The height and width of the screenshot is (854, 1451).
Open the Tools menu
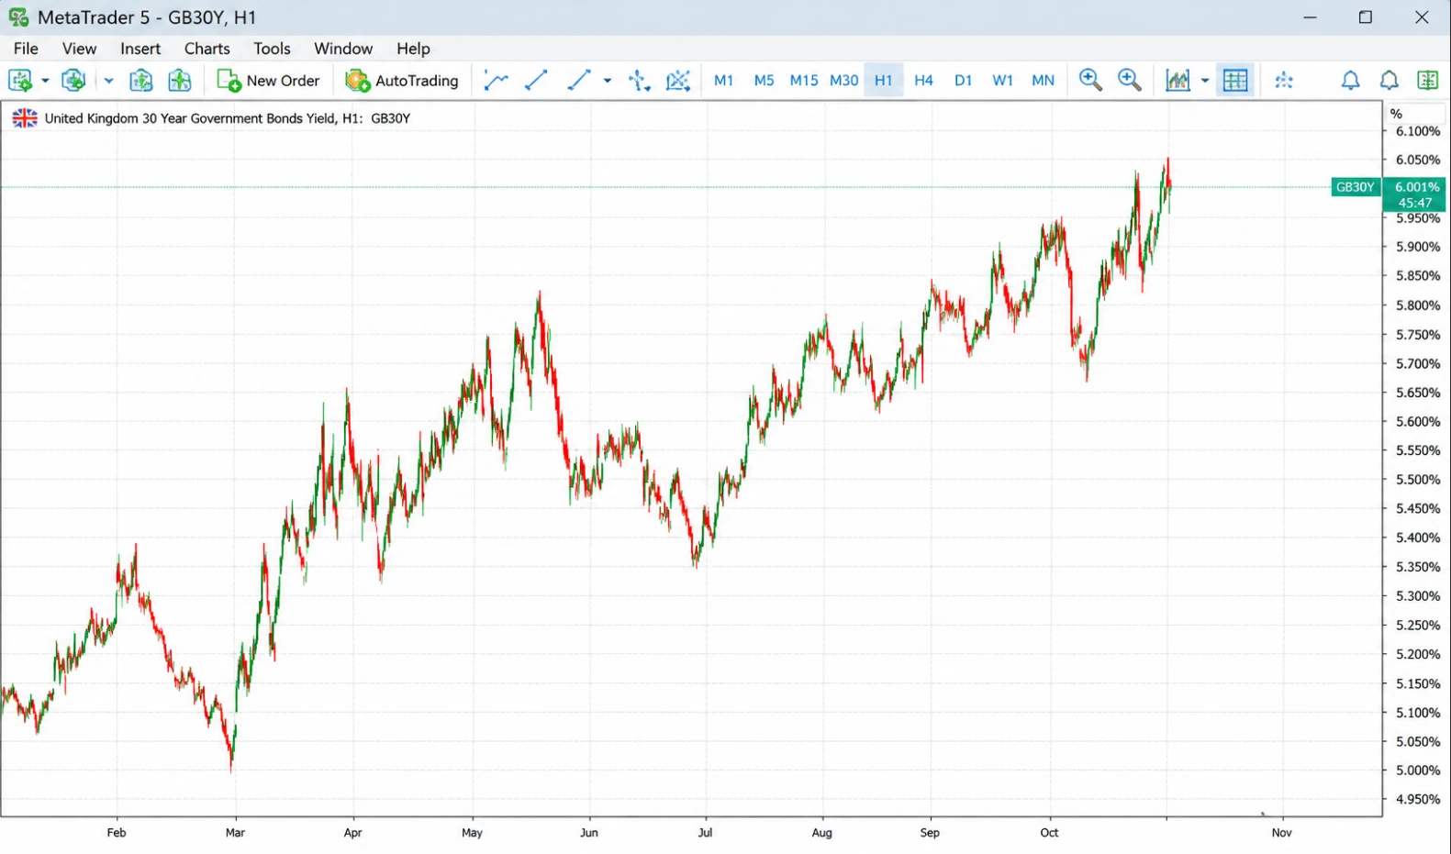click(x=272, y=49)
